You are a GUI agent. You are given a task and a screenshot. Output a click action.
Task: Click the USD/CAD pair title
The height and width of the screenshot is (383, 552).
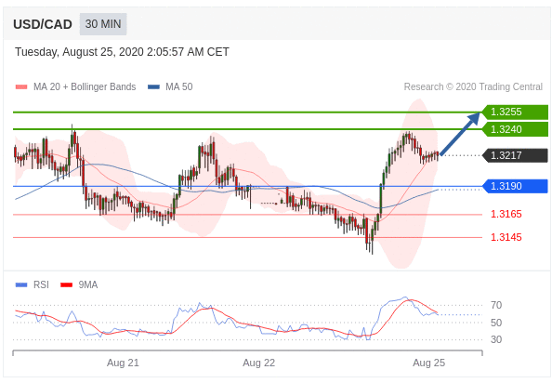(43, 24)
